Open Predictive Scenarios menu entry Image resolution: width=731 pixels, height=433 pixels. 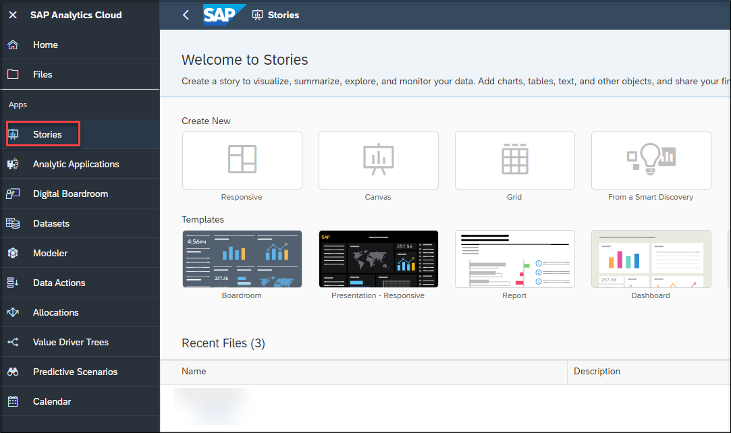coord(80,372)
